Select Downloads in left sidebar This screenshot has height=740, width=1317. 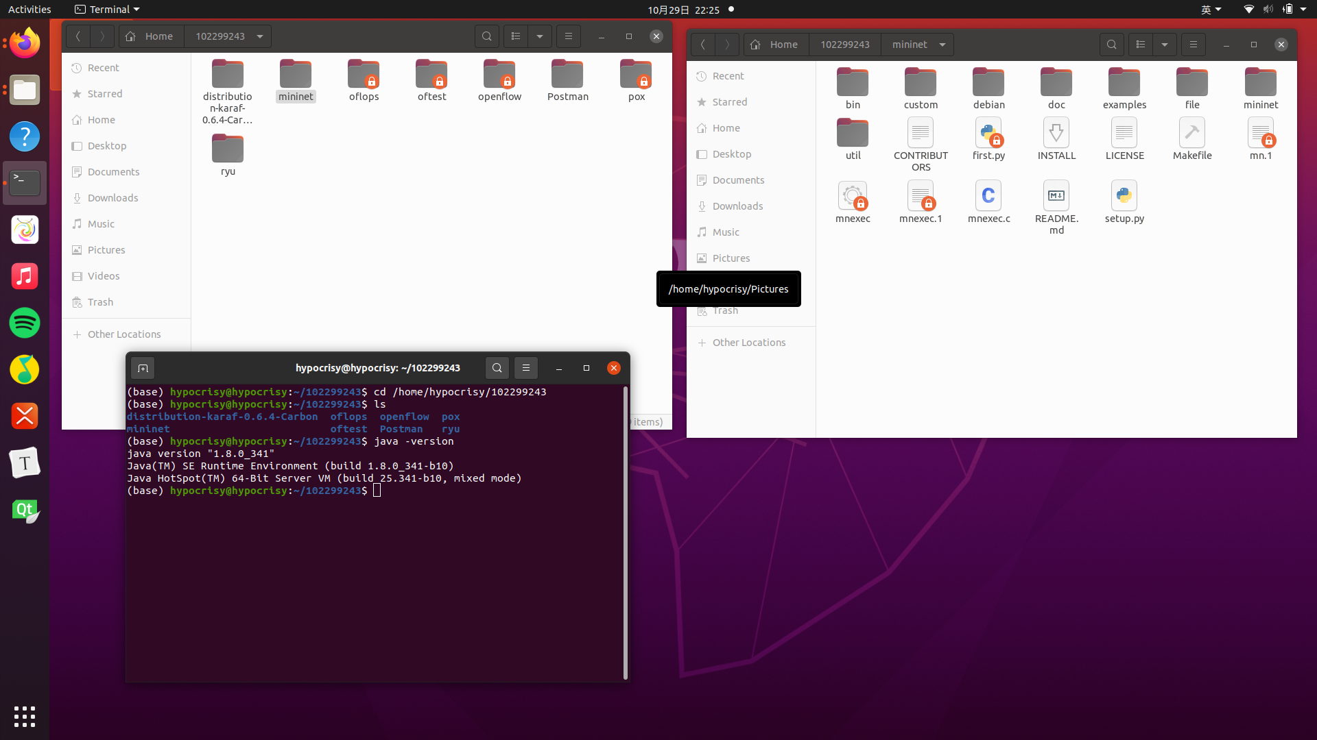[x=112, y=198]
